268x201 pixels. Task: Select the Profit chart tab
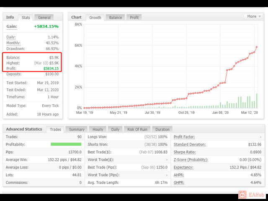click(134, 18)
